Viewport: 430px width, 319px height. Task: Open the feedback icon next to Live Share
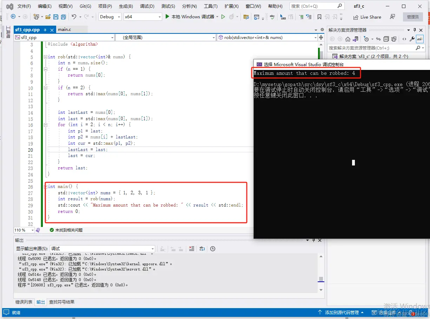(x=392, y=17)
